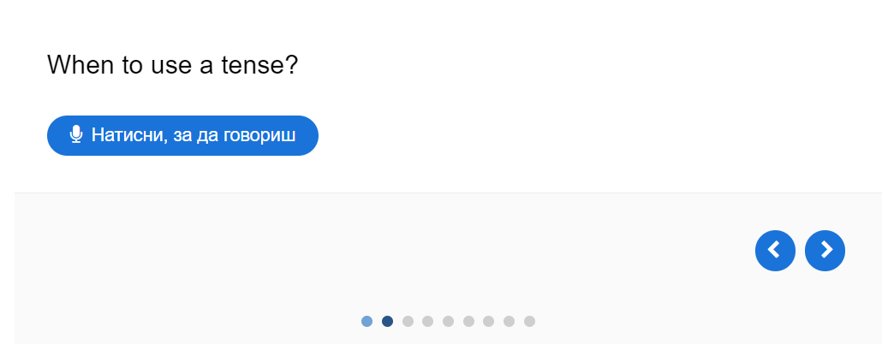Open the last pagination dot slide
882x344 pixels.
coord(529,322)
